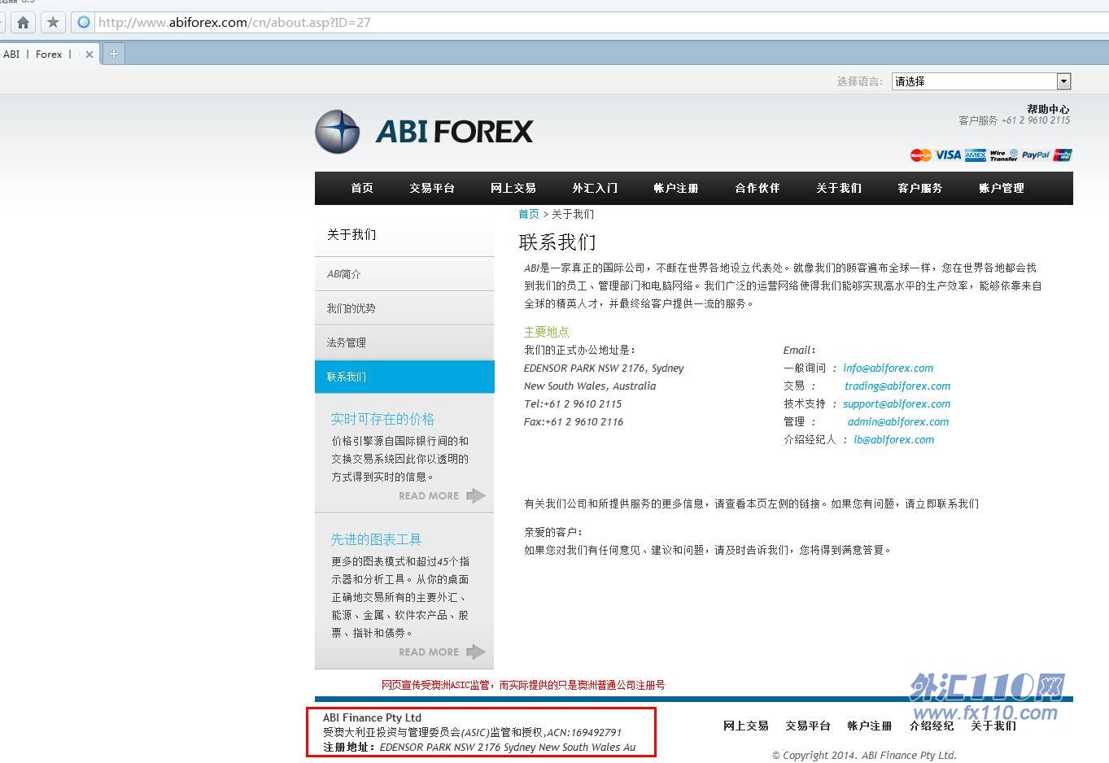Viewport: 1109px width, 763px height.
Task: Click footer link 帐户注册
Action: click(870, 726)
